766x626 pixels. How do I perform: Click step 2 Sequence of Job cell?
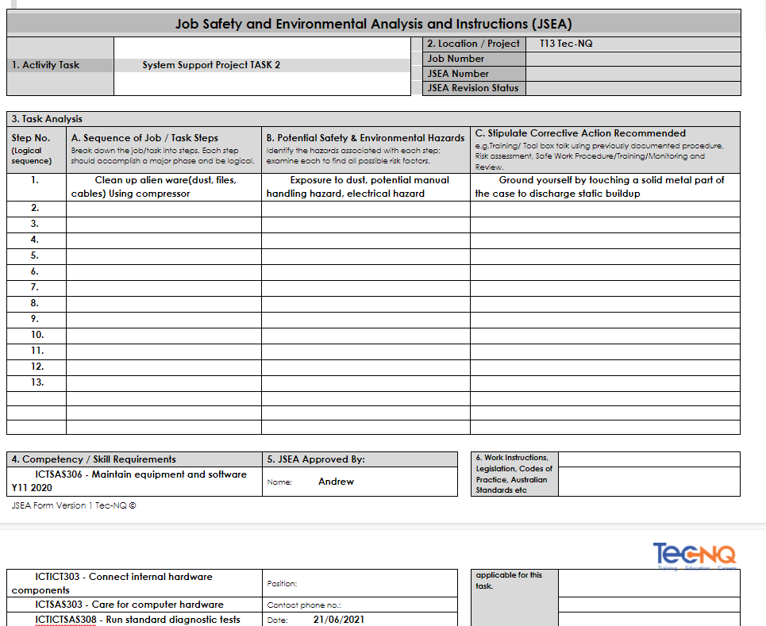pyautogui.click(x=164, y=209)
